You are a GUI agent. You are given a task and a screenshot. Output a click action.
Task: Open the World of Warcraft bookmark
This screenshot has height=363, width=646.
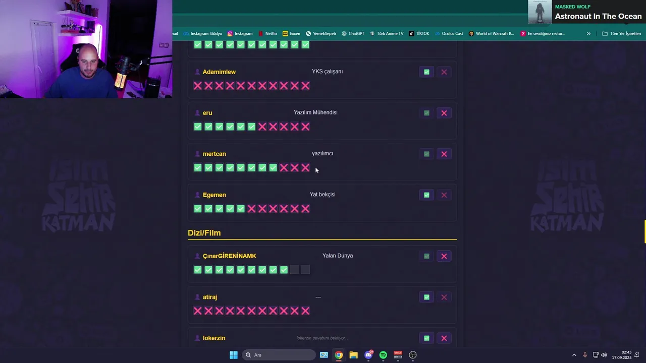click(x=491, y=34)
